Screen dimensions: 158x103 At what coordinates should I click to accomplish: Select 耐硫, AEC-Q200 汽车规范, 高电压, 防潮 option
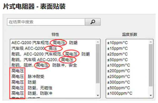click(x=51, y=54)
